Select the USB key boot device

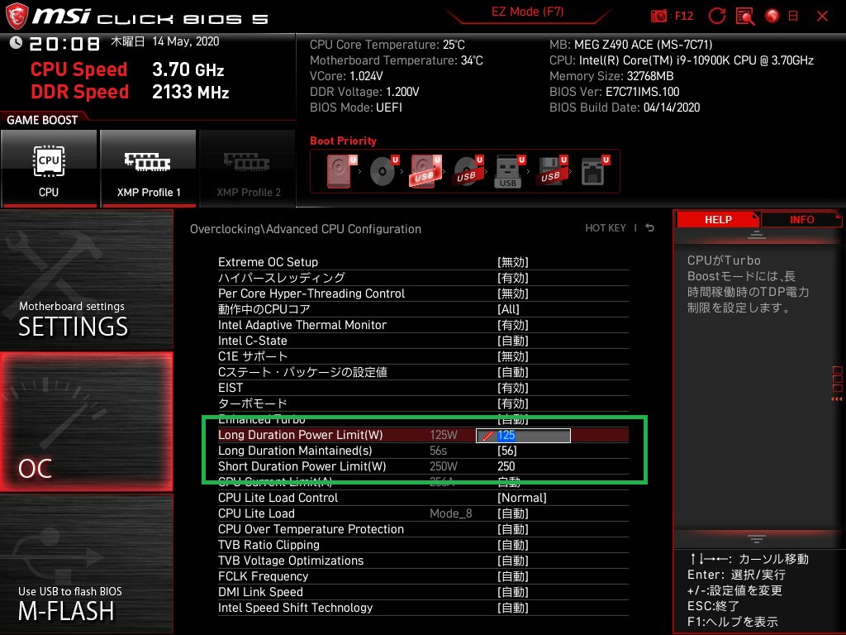tap(509, 171)
